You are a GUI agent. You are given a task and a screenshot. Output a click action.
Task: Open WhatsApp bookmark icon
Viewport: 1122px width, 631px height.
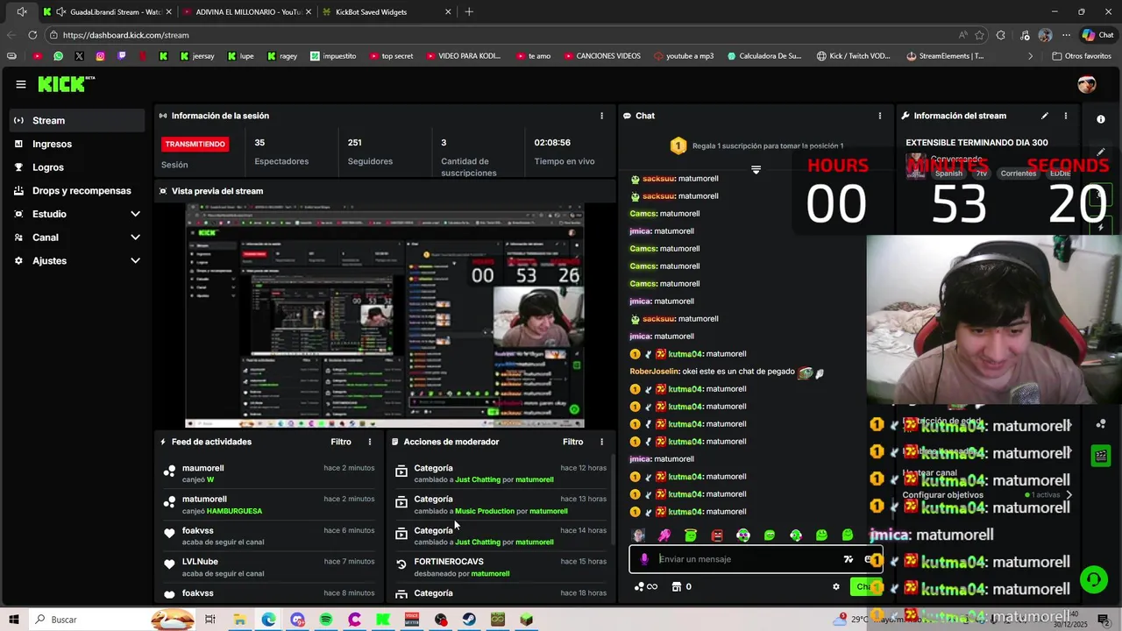click(59, 56)
